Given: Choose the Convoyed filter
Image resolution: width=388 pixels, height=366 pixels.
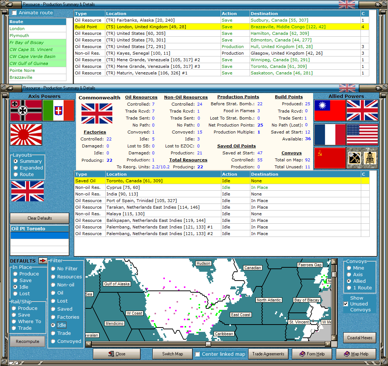Looking at the screenshot, I should (53, 341).
